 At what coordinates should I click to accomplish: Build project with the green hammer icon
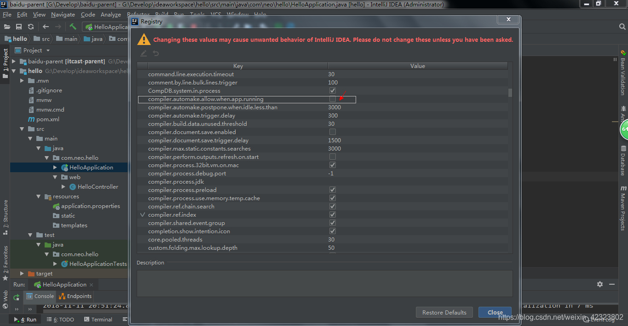pos(73,27)
